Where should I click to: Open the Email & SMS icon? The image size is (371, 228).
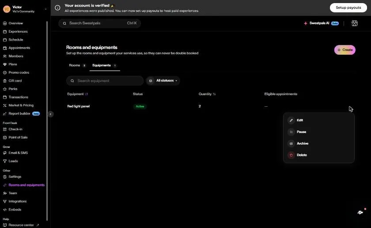5,153
